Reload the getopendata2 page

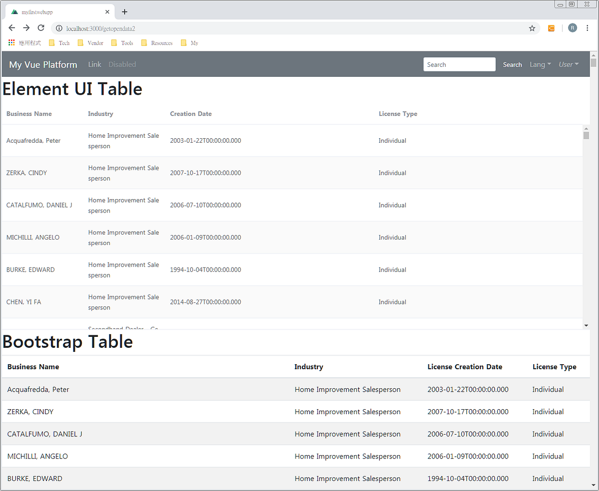41,28
